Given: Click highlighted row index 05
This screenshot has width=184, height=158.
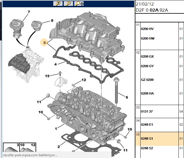Looking at the screenshot, I should [x=138, y=134].
